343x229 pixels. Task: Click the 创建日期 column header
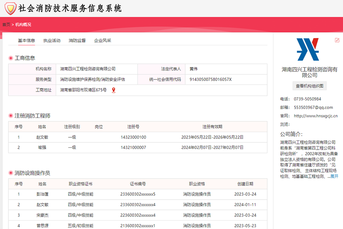tap(245, 184)
